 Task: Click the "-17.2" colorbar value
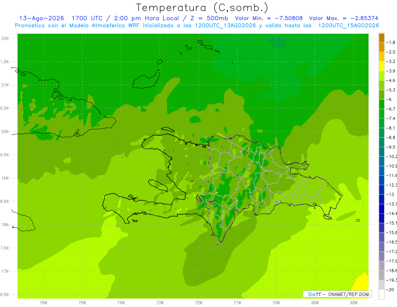(x=391, y=251)
